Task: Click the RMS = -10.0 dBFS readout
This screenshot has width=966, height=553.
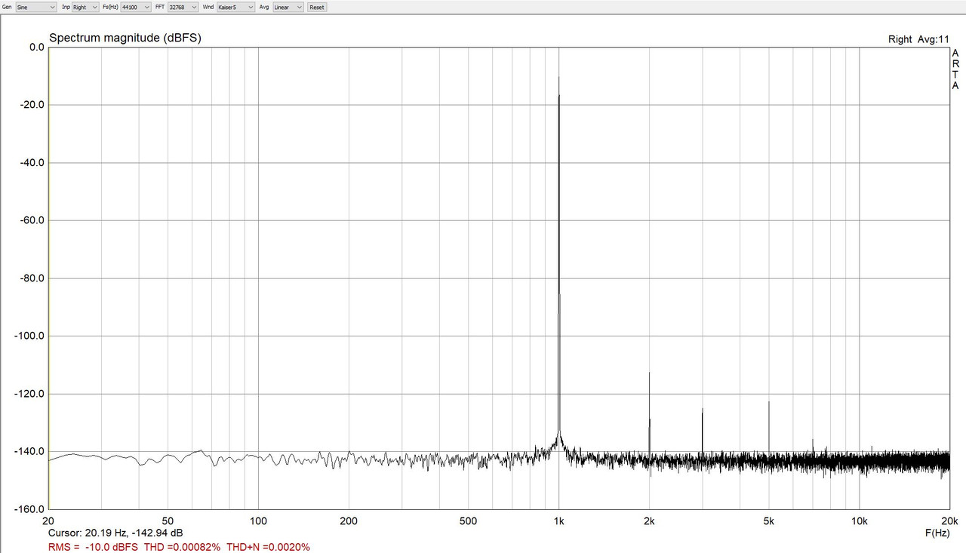Action: point(93,547)
